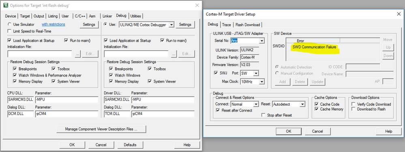Toggle simulator Memory Display checkbox
Viewport: 405px width, 152px height.
point(15,81)
